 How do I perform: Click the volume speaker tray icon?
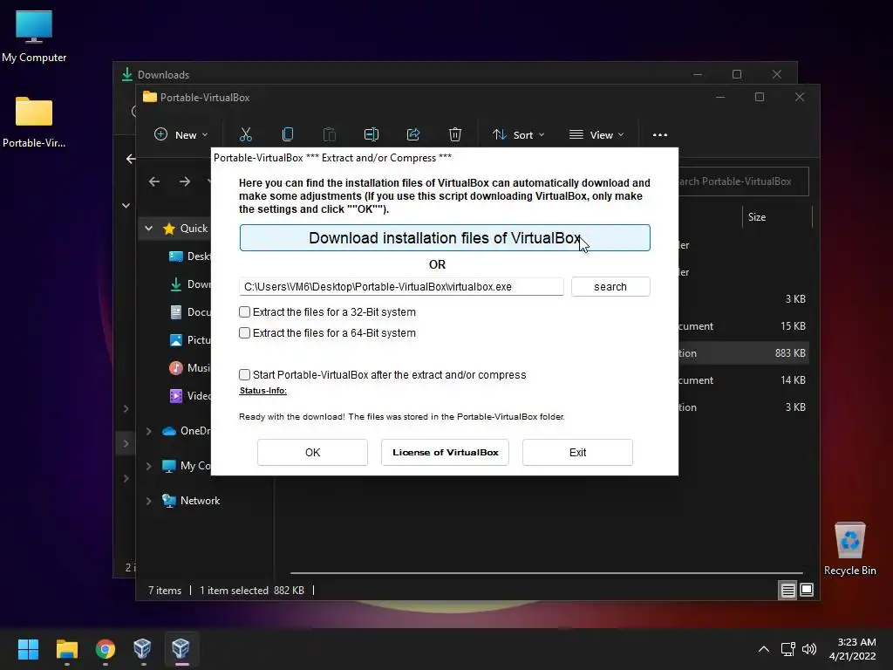(808, 649)
